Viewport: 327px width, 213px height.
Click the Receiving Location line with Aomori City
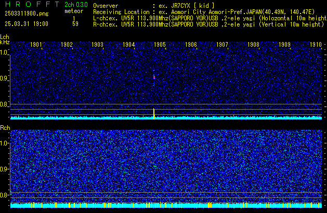[204, 12]
